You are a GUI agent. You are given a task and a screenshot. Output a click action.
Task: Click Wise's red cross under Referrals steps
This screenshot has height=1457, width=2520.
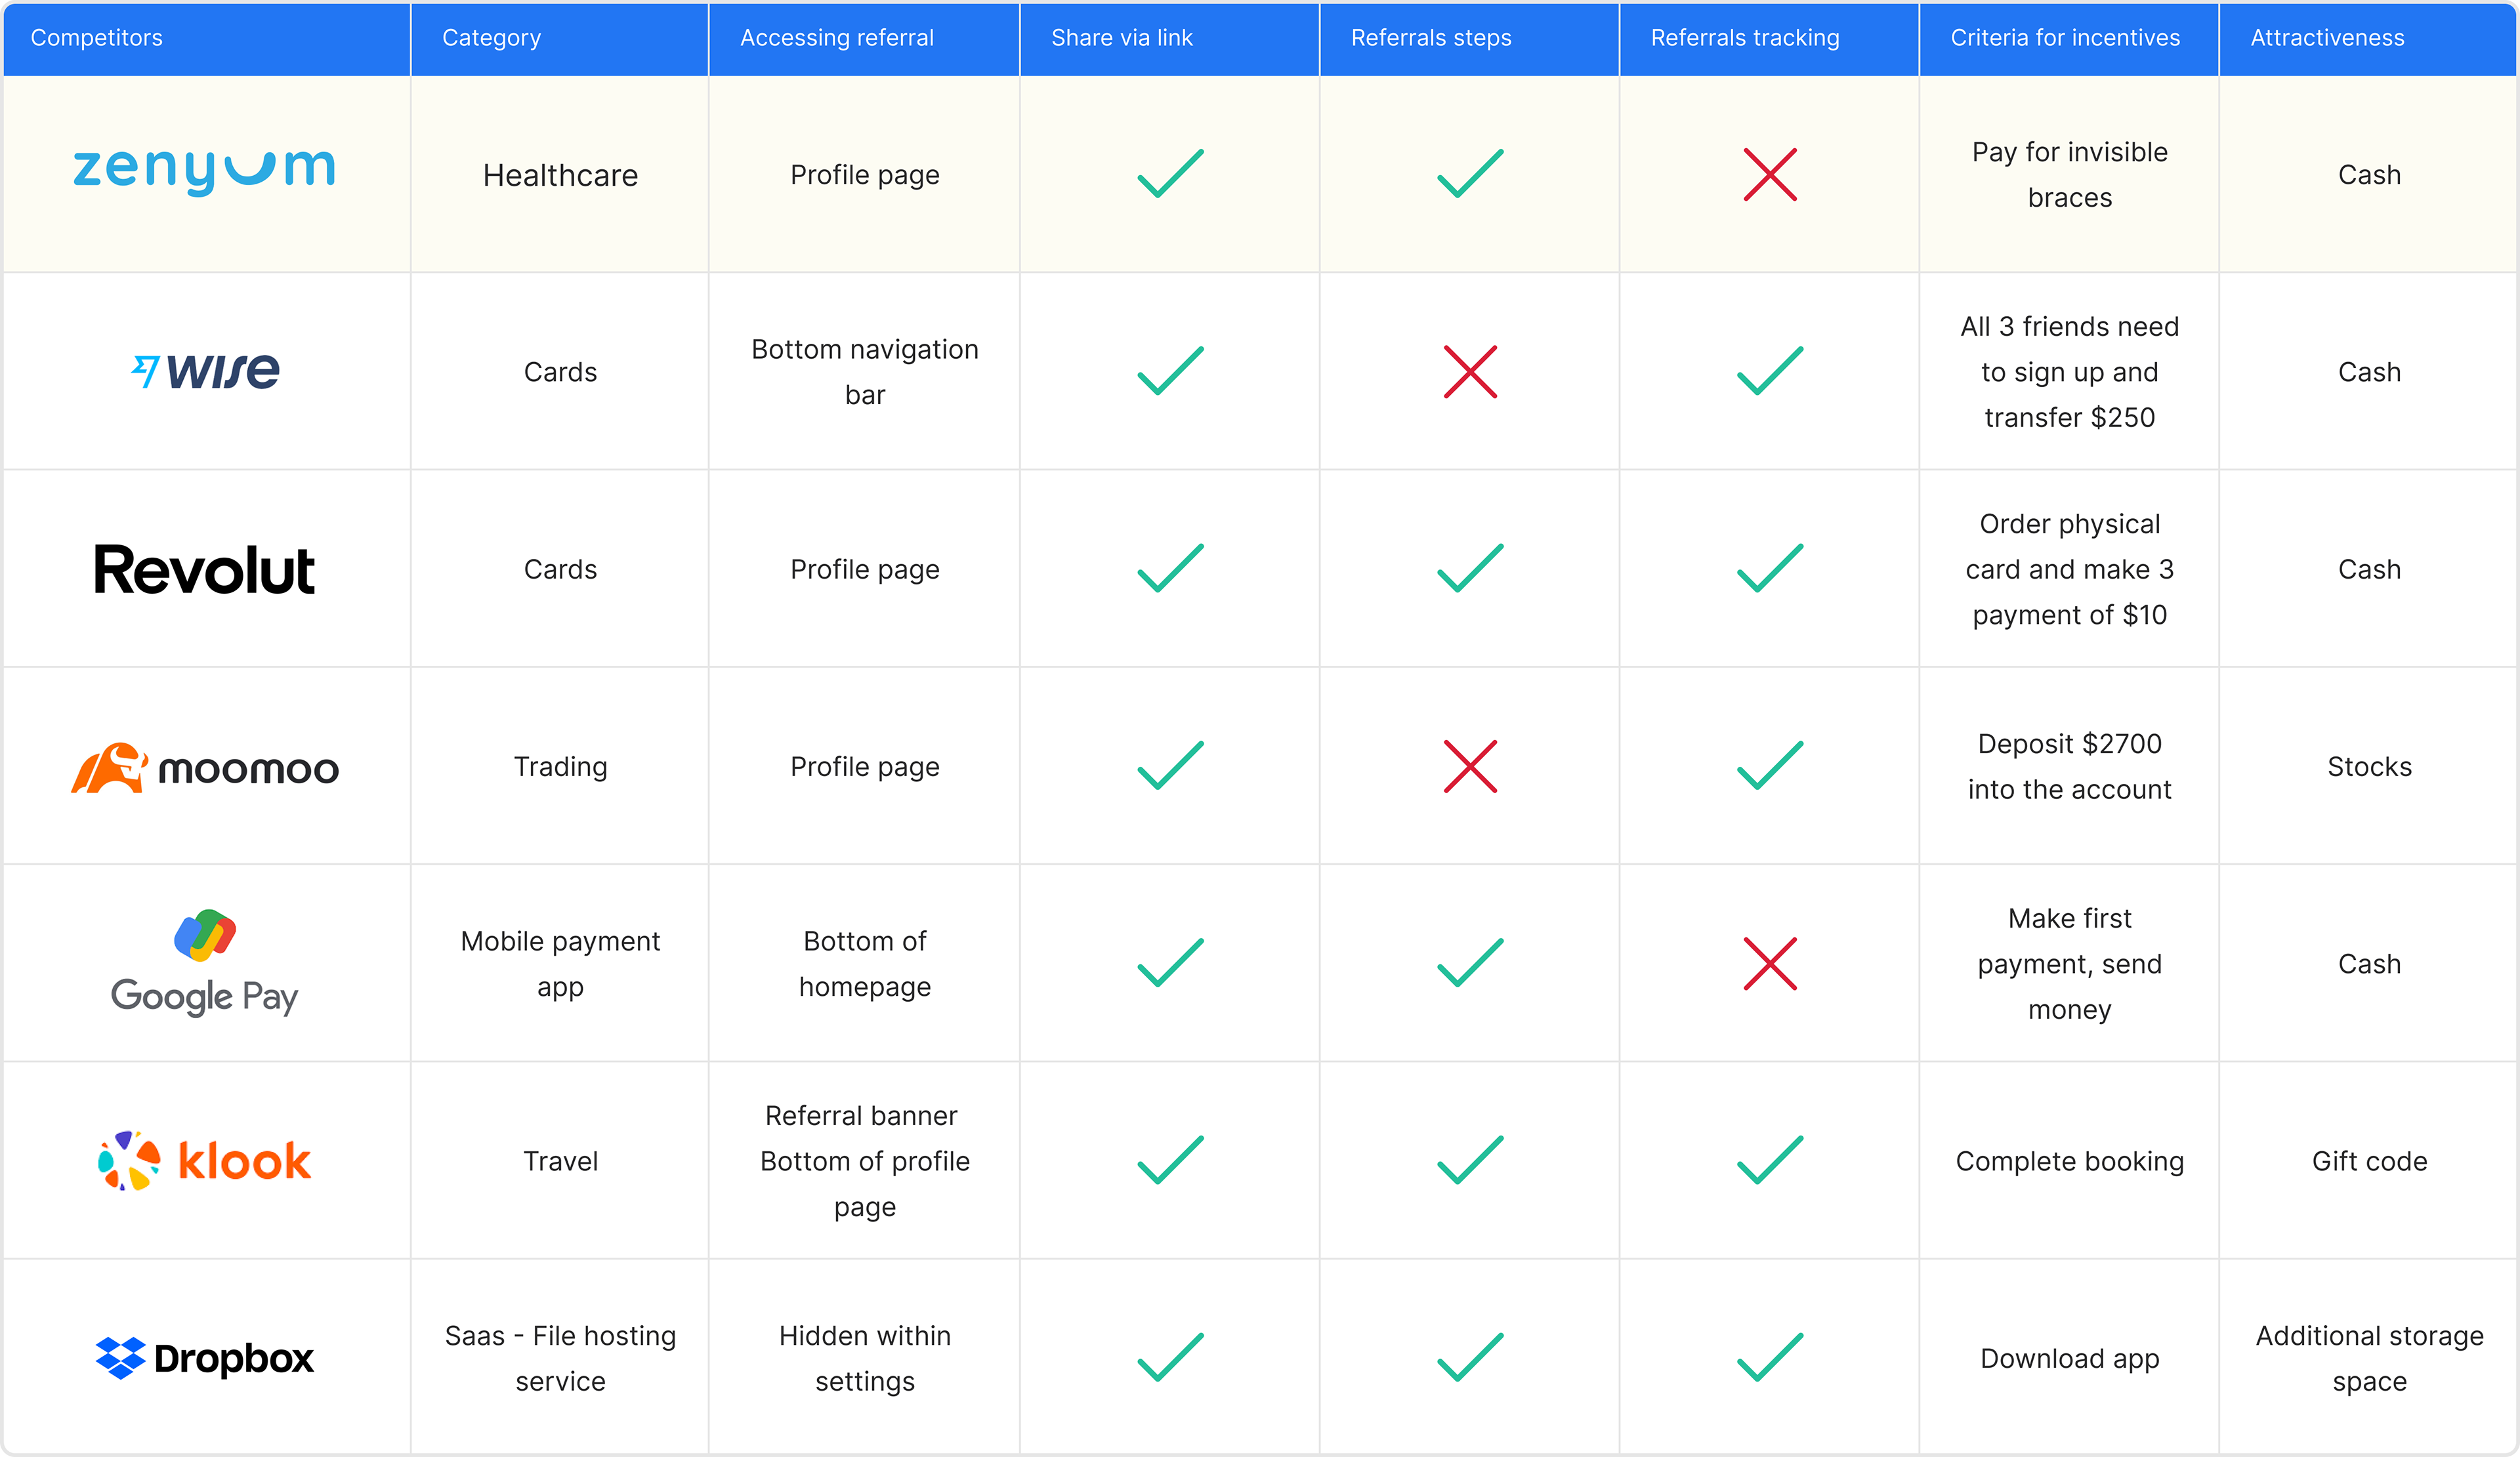pos(1469,372)
